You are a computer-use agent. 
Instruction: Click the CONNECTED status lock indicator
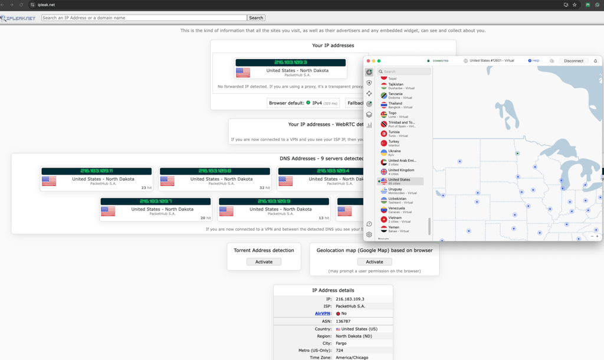point(438,61)
